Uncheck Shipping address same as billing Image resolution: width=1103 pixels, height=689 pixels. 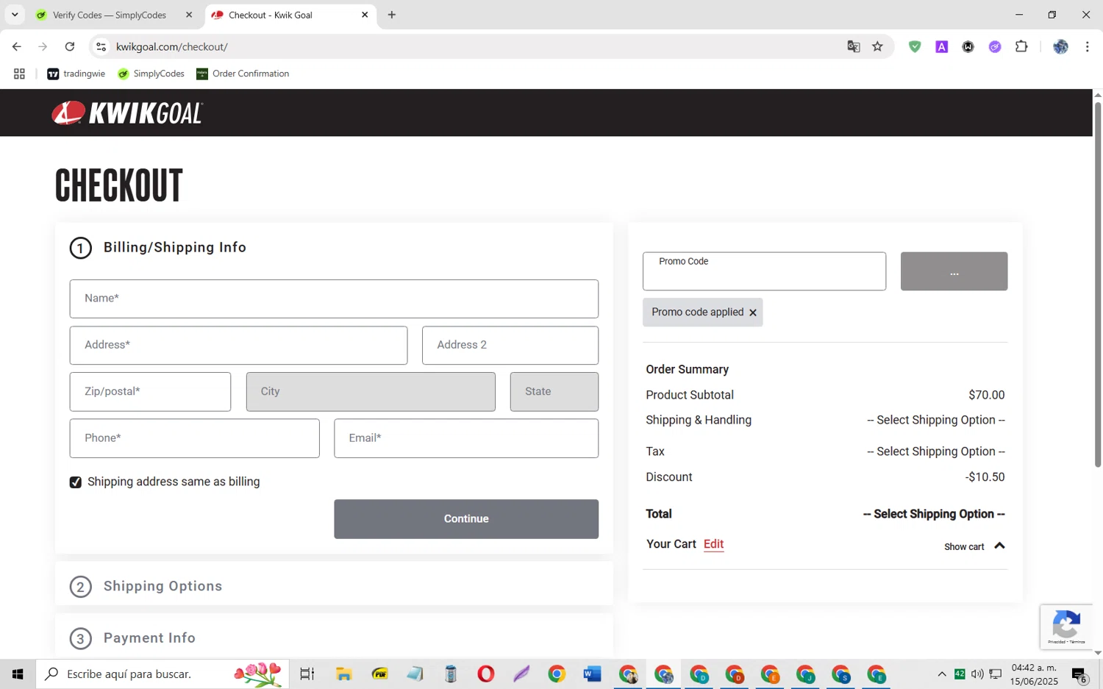76,482
